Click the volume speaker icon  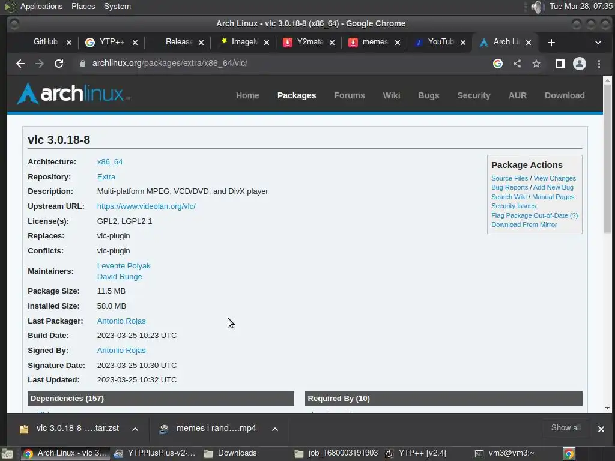coord(536,7)
